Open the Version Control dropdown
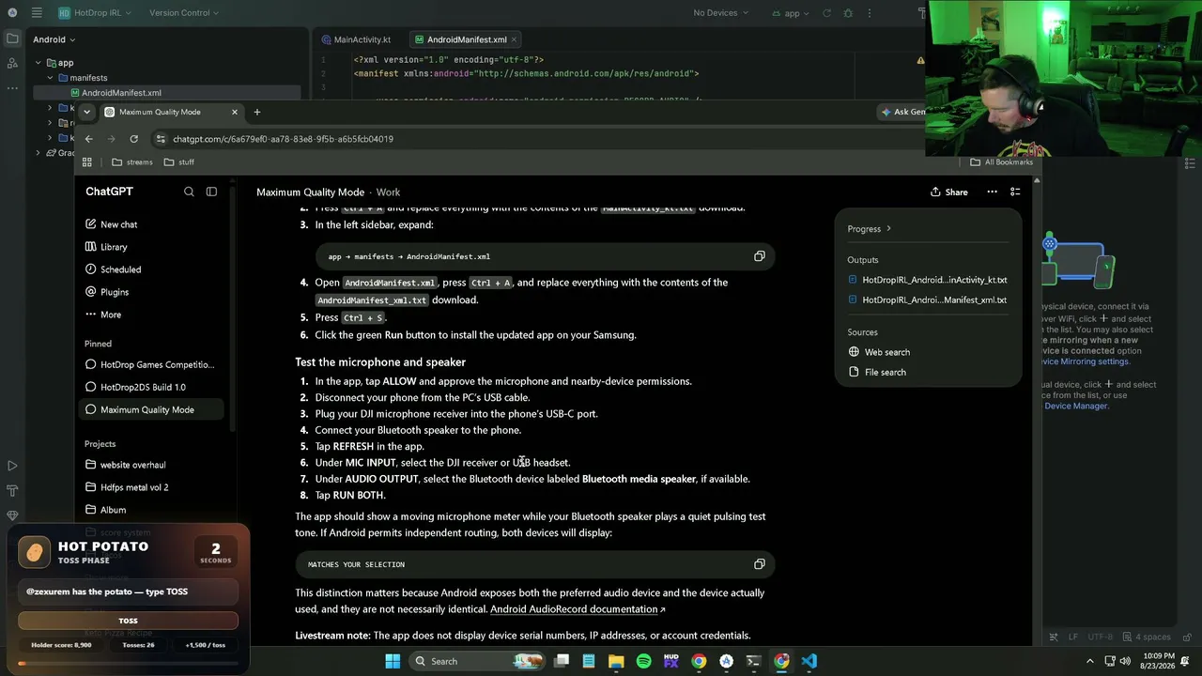The width and height of the screenshot is (1202, 676). (x=184, y=13)
